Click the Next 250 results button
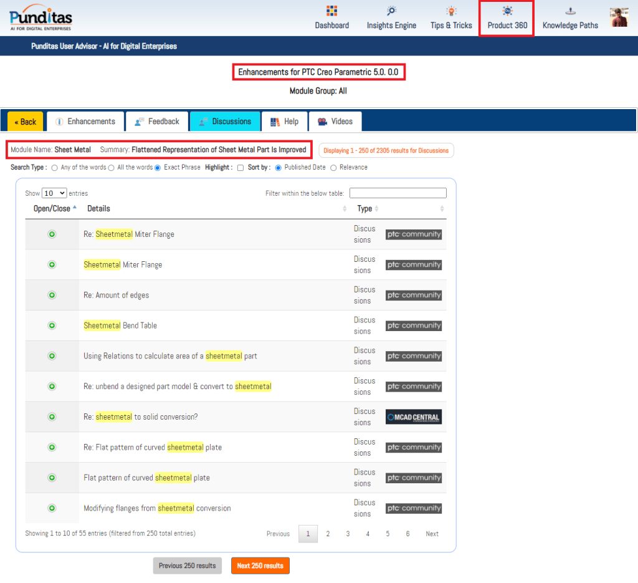The width and height of the screenshot is (638, 583). click(x=260, y=566)
